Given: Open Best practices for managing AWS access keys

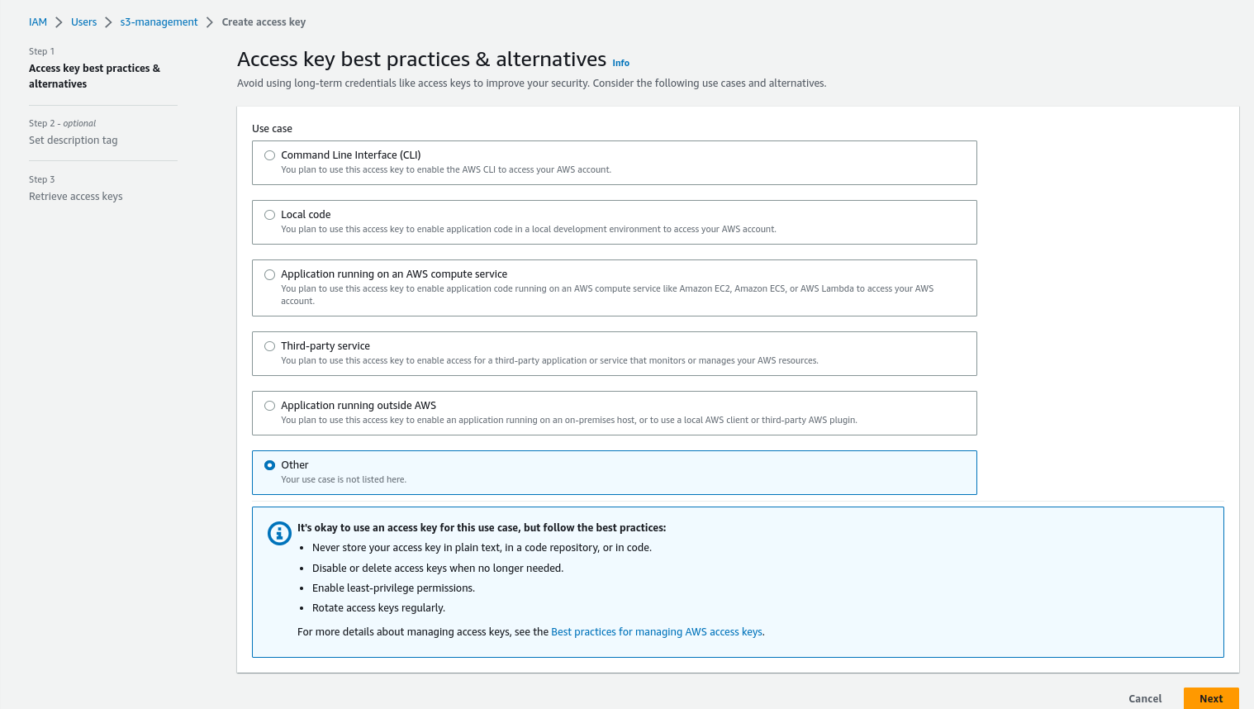Looking at the screenshot, I should click(x=657, y=632).
